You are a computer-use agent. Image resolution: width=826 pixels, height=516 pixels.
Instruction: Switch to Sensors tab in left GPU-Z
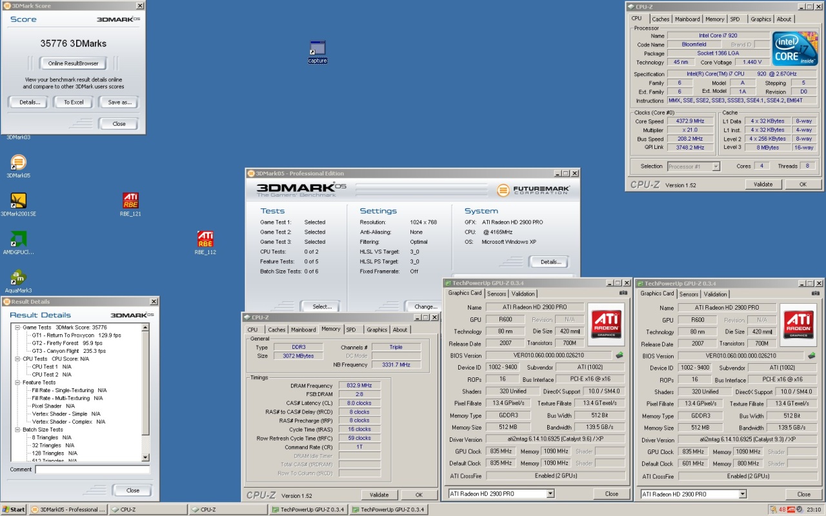497,293
